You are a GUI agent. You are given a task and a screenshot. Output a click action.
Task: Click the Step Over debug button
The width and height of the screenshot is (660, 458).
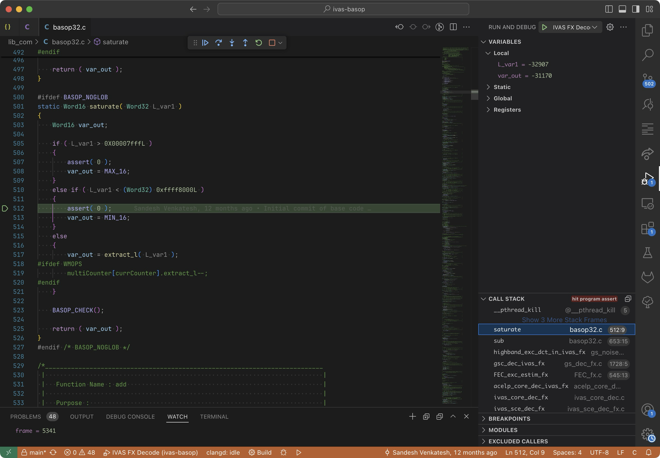pos(219,43)
